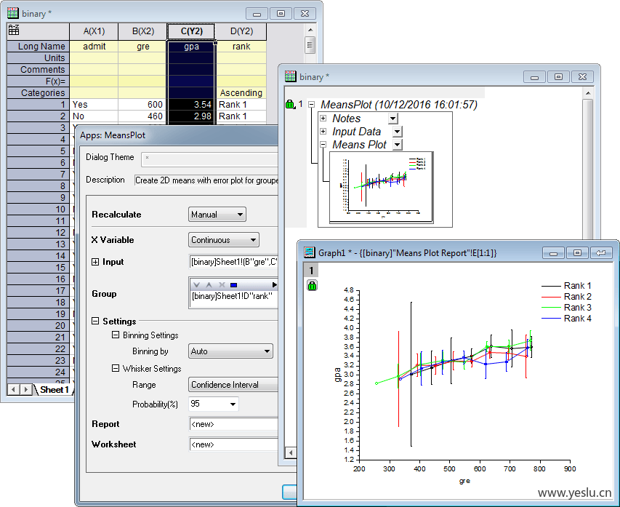620x507 pixels.
Task: Select the D(Y2) column header
Action: 241,31
